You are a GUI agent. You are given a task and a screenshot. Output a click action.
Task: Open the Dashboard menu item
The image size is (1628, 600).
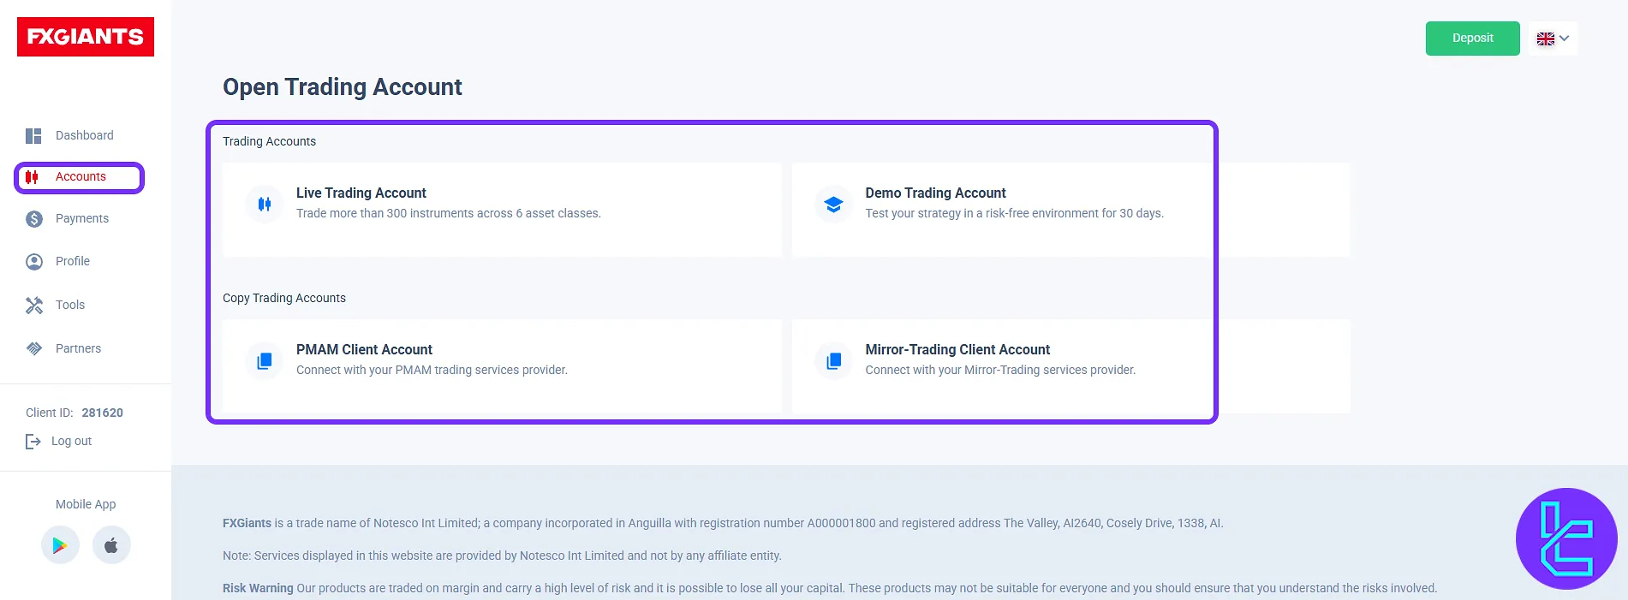pyautogui.click(x=84, y=135)
